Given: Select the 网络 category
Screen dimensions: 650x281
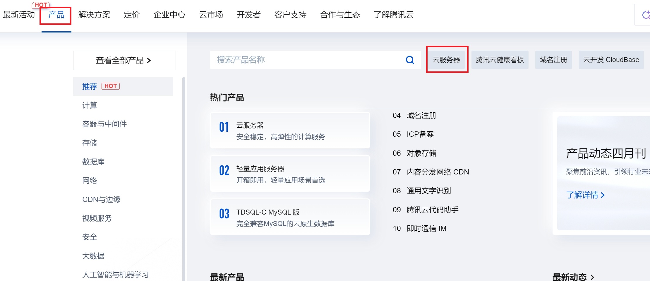Looking at the screenshot, I should point(90,181).
